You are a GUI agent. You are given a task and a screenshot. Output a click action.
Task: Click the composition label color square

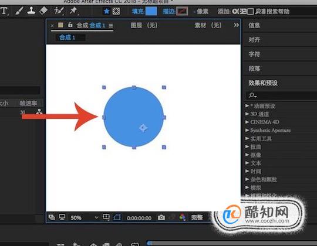(x=60, y=25)
